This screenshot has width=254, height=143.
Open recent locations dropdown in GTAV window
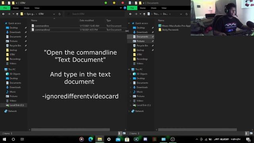coord(13,14)
